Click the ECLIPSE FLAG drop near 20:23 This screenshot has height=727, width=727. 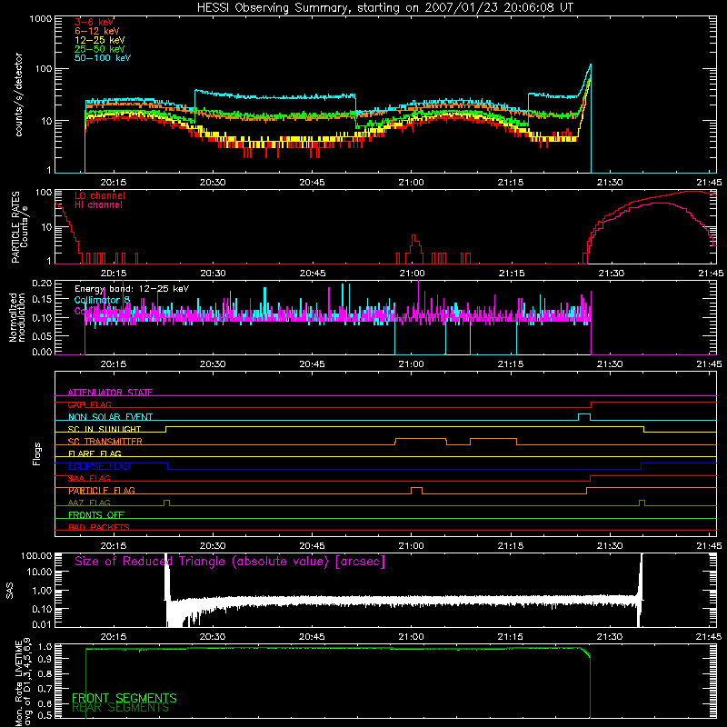tap(167, 466)
